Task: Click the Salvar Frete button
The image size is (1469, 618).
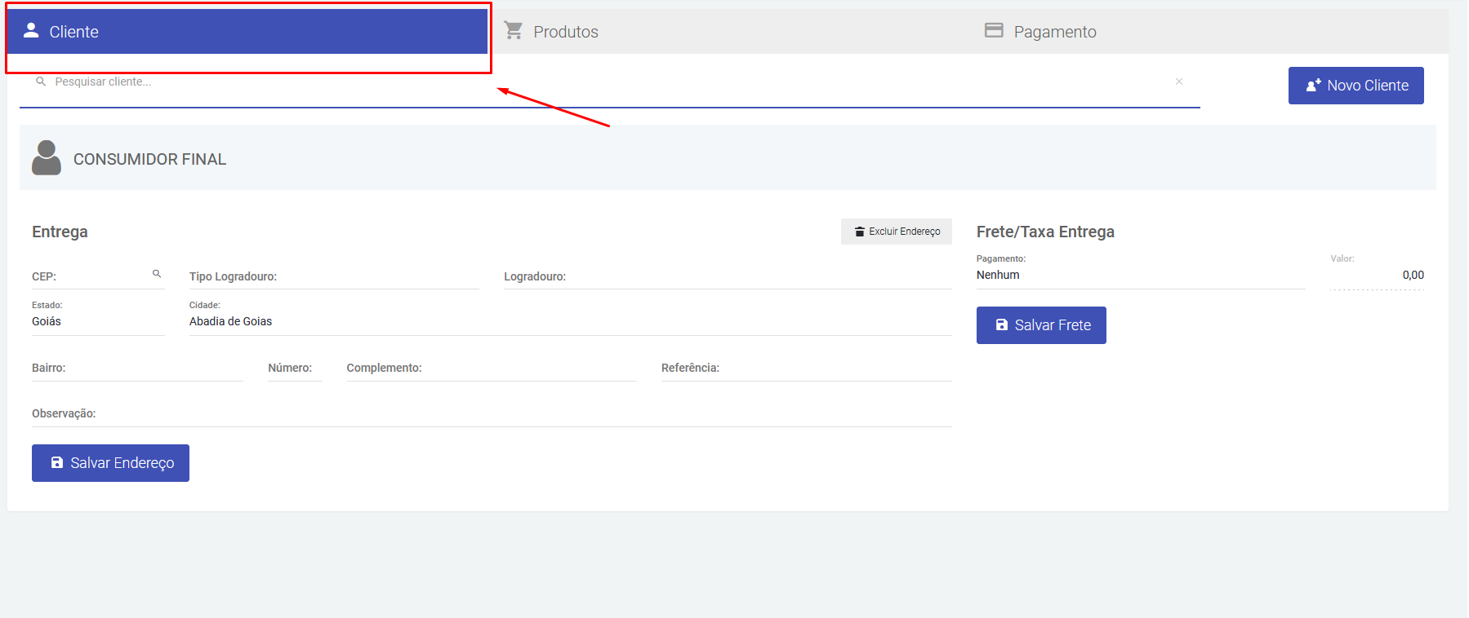Action: 1041,325
